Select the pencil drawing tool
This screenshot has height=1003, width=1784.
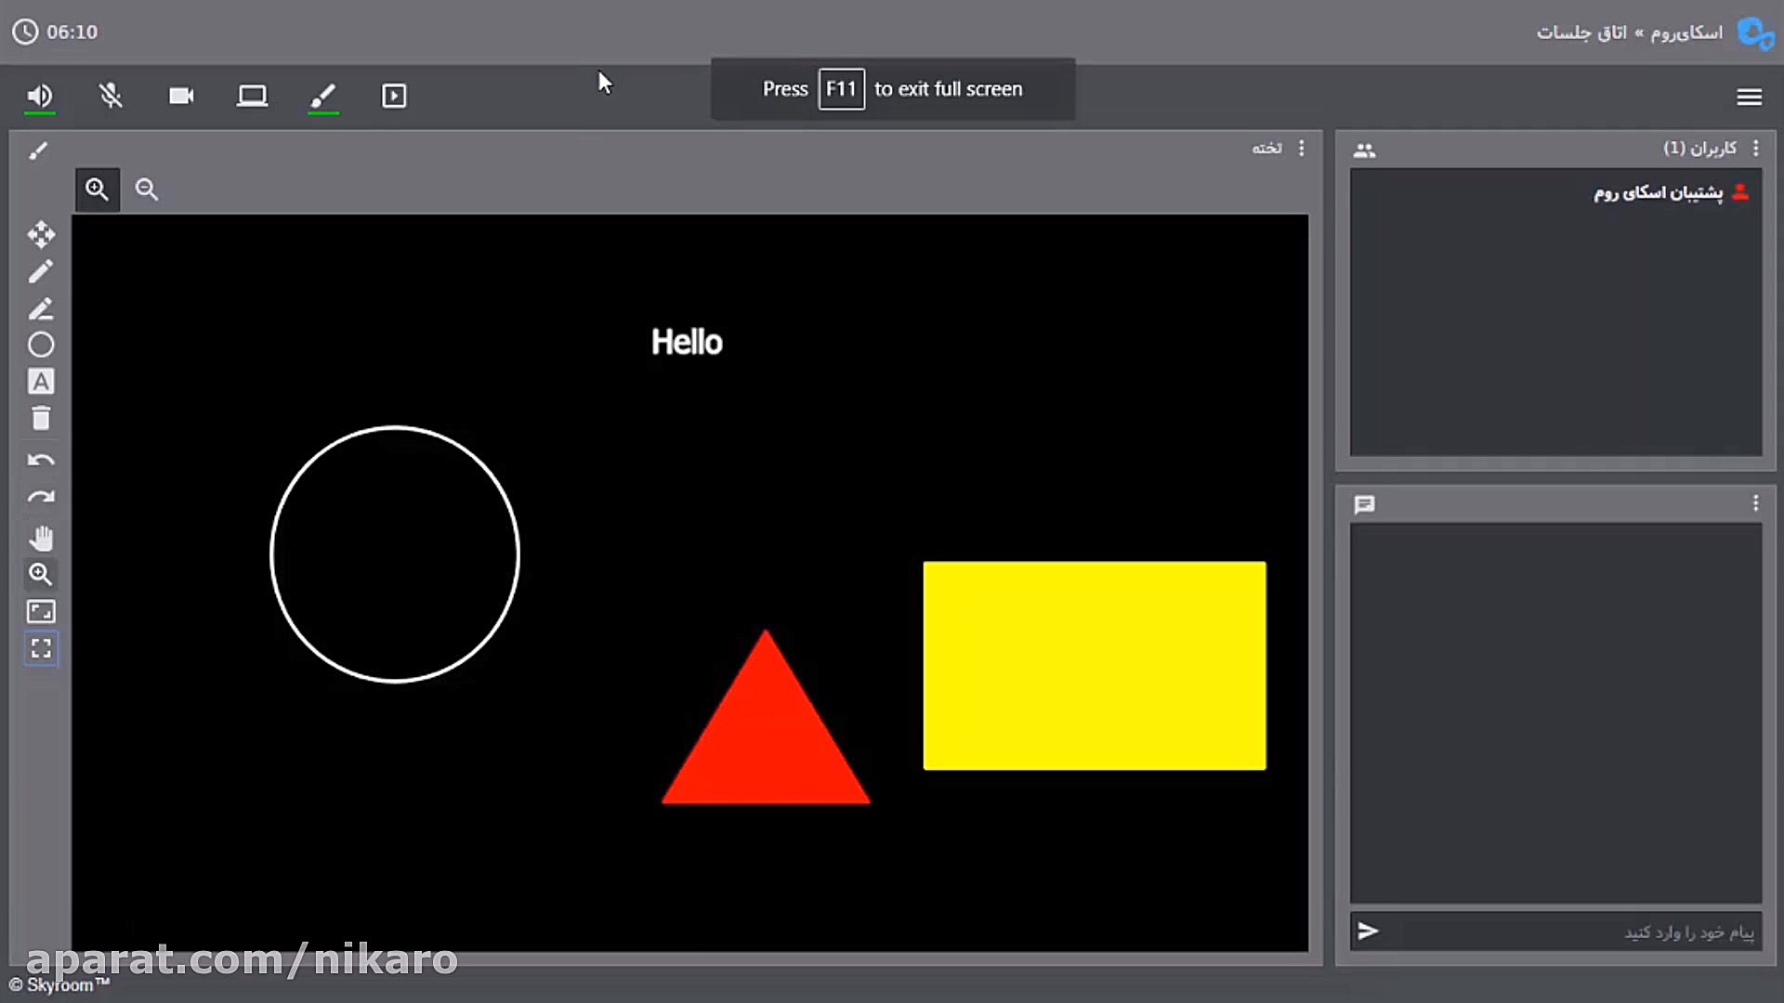click(x=40, y=272)
